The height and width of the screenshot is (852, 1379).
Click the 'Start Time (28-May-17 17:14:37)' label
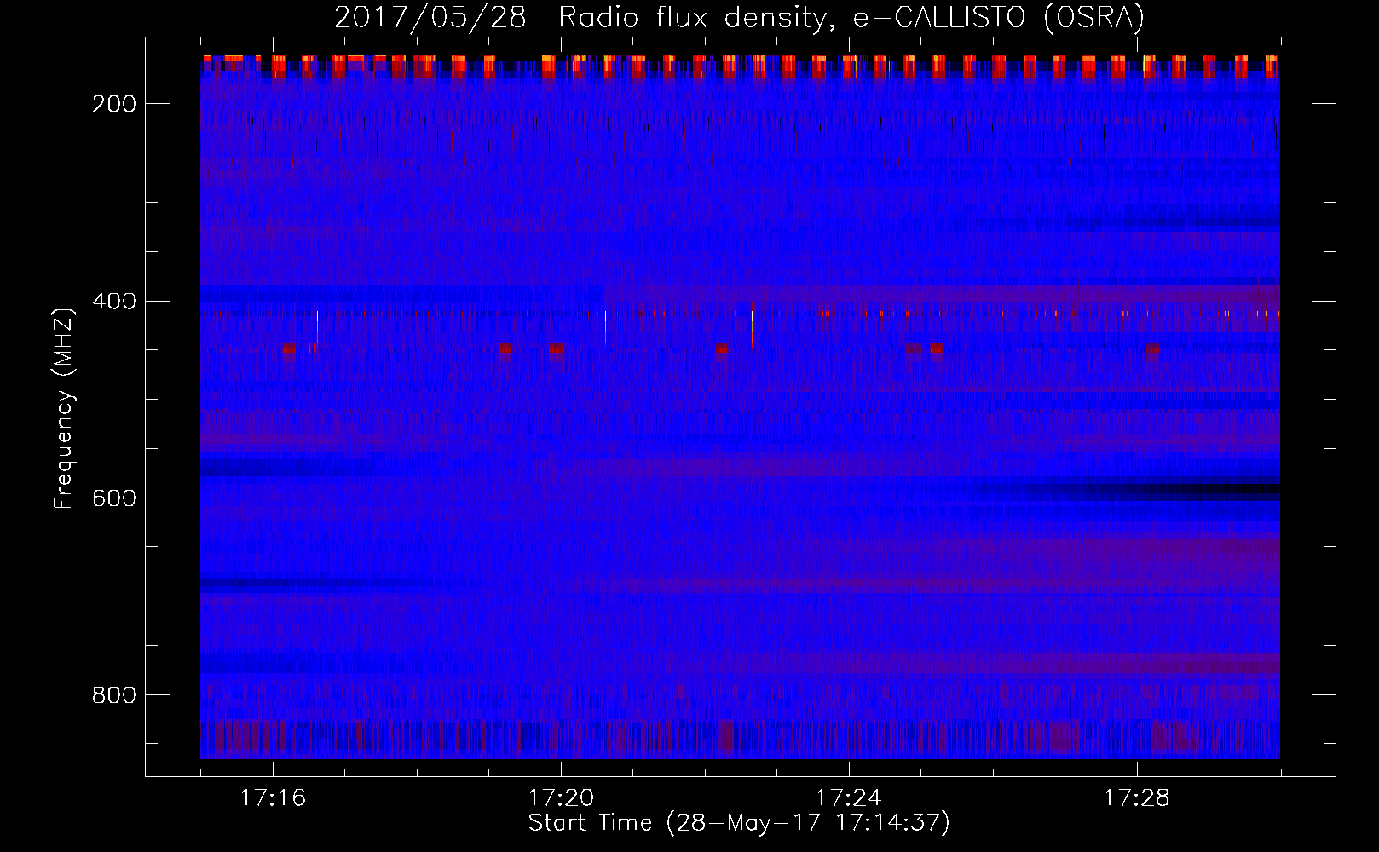739,823
